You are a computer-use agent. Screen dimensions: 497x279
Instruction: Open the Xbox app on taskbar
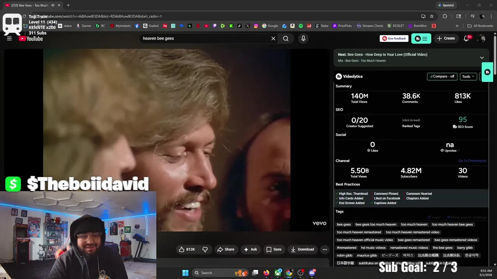tap(278, 273)
